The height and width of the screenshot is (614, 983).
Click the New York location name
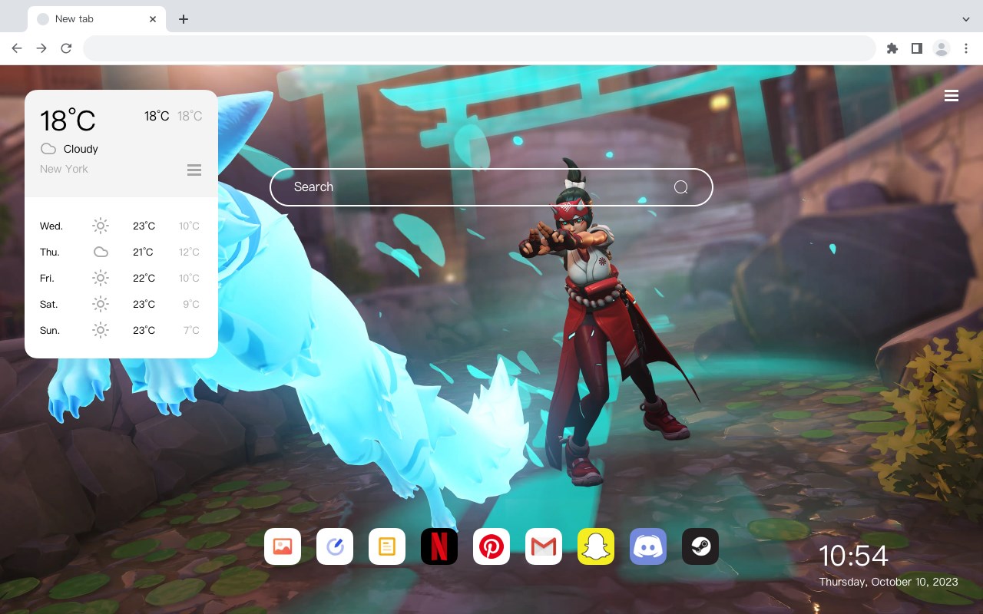coord(64,169)
